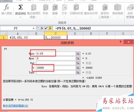Cancel formula entry with the X icon
The width and height of the screenshot is (134, 112).
pos(42,28)
